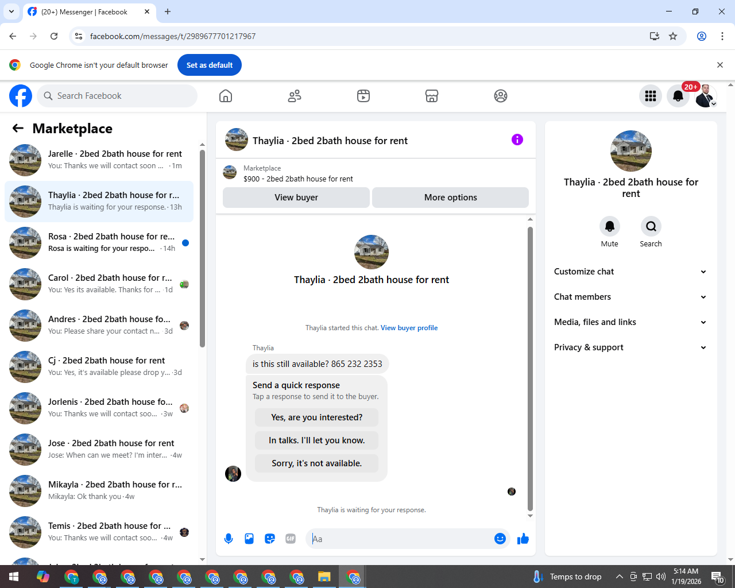Open the Video (Reels) icon
The width and height of the screenshot is (735, 588).
(363, 96)
